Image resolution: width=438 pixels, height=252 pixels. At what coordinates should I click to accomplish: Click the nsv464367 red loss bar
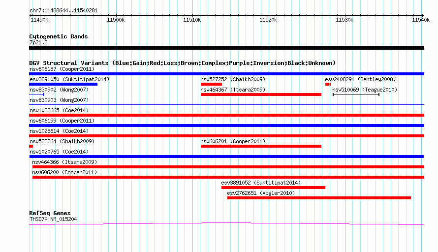click(x=261, y=94)
